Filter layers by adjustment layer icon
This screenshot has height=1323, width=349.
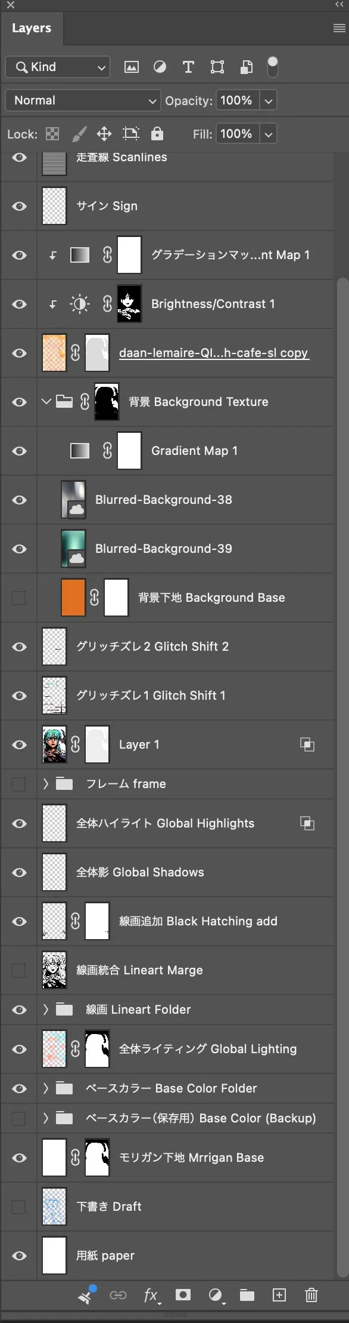(160, 67)
